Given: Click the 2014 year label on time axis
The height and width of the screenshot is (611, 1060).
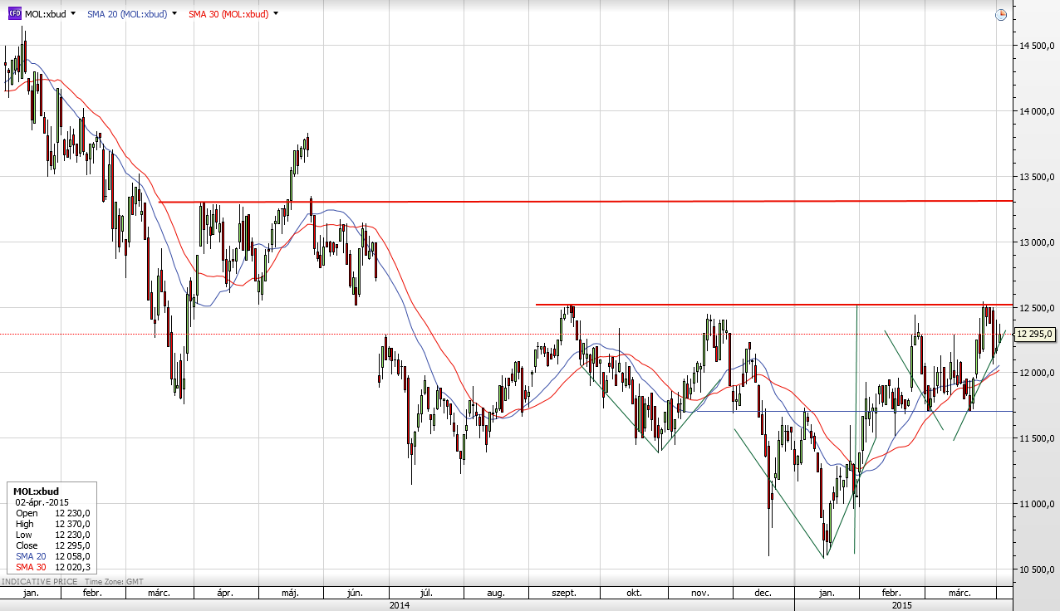Looking at the screenshot, I should [x=399, y=605].
